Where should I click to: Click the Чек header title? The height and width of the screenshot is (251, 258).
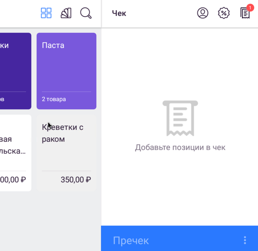[x=119, y=13]
